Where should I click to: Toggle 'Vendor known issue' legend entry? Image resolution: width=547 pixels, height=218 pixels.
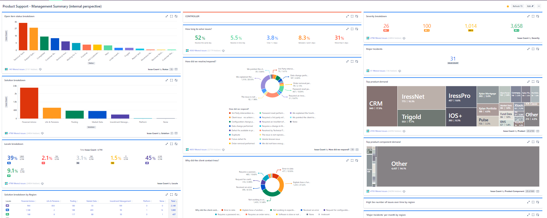click(x=271, y=139)
